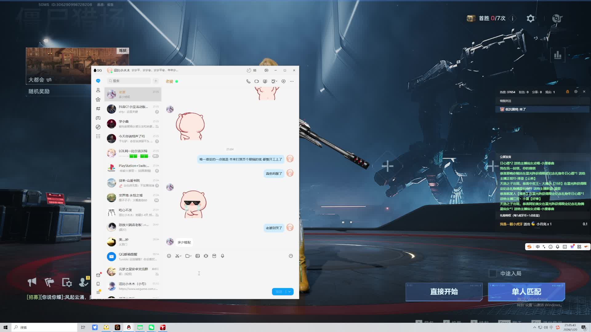Open QQ mail icon in sidebar
The width and height of the screenshot is (591, 332).
(x=98, y=275)
